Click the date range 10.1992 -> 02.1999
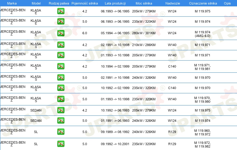The height and width of the screenshot is (150, 237). (x=115, y=88)
